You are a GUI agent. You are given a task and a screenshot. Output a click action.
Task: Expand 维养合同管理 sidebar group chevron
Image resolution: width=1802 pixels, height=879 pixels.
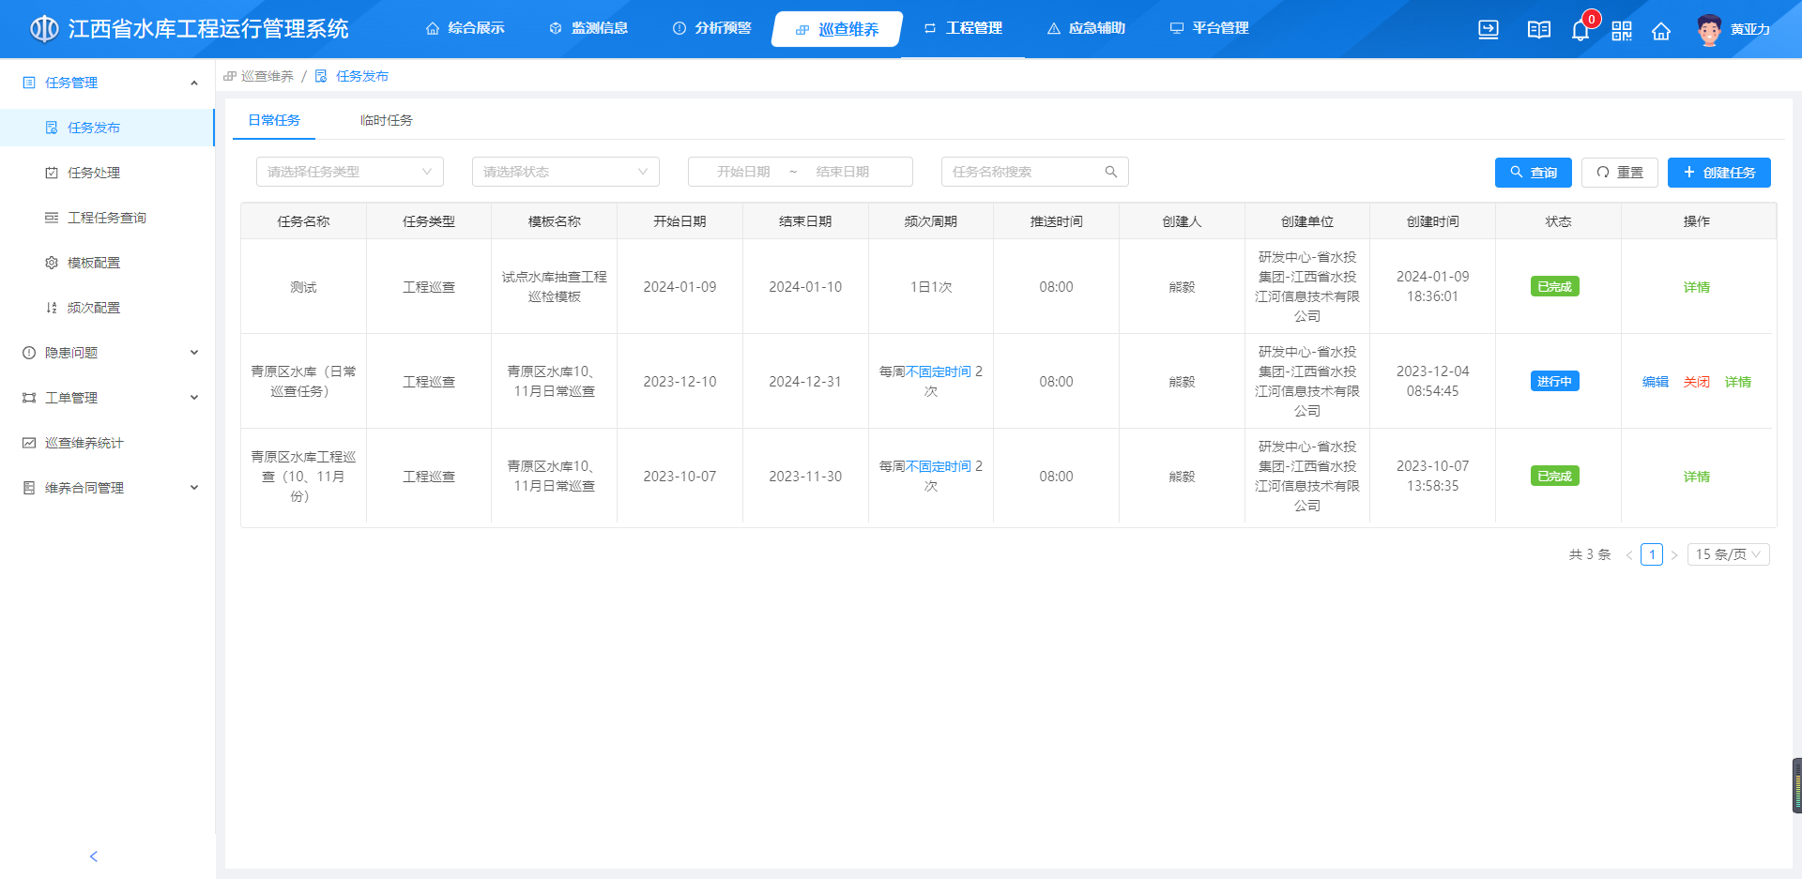pyautogui.click(x=194, y=488)
